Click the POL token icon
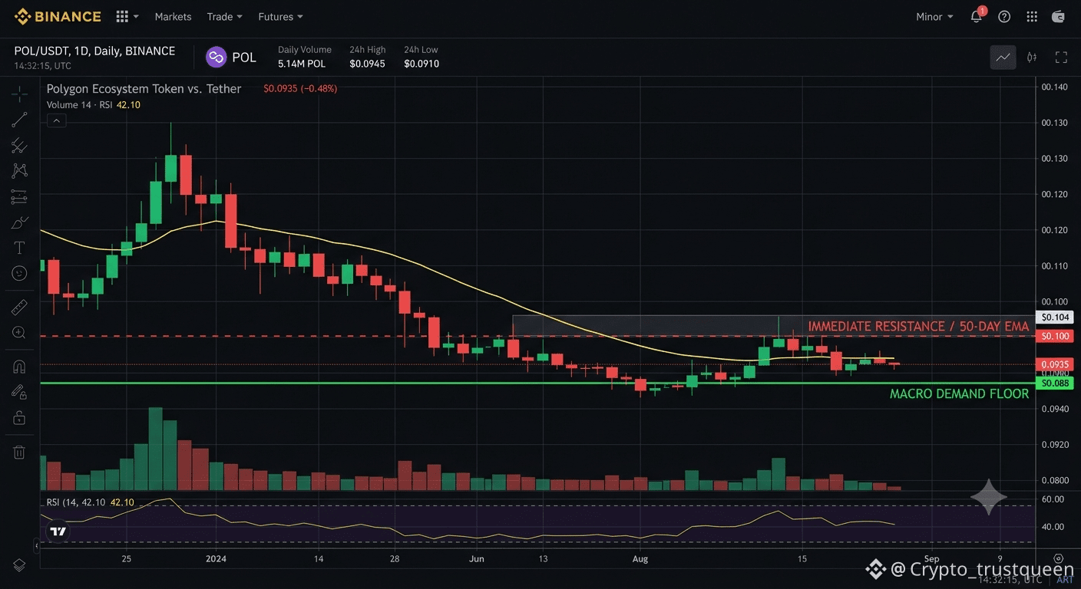This screenshot has height=589, width=1081. click(216, 57)
